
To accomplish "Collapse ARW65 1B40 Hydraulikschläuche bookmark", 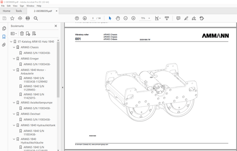I will point(14,139).
